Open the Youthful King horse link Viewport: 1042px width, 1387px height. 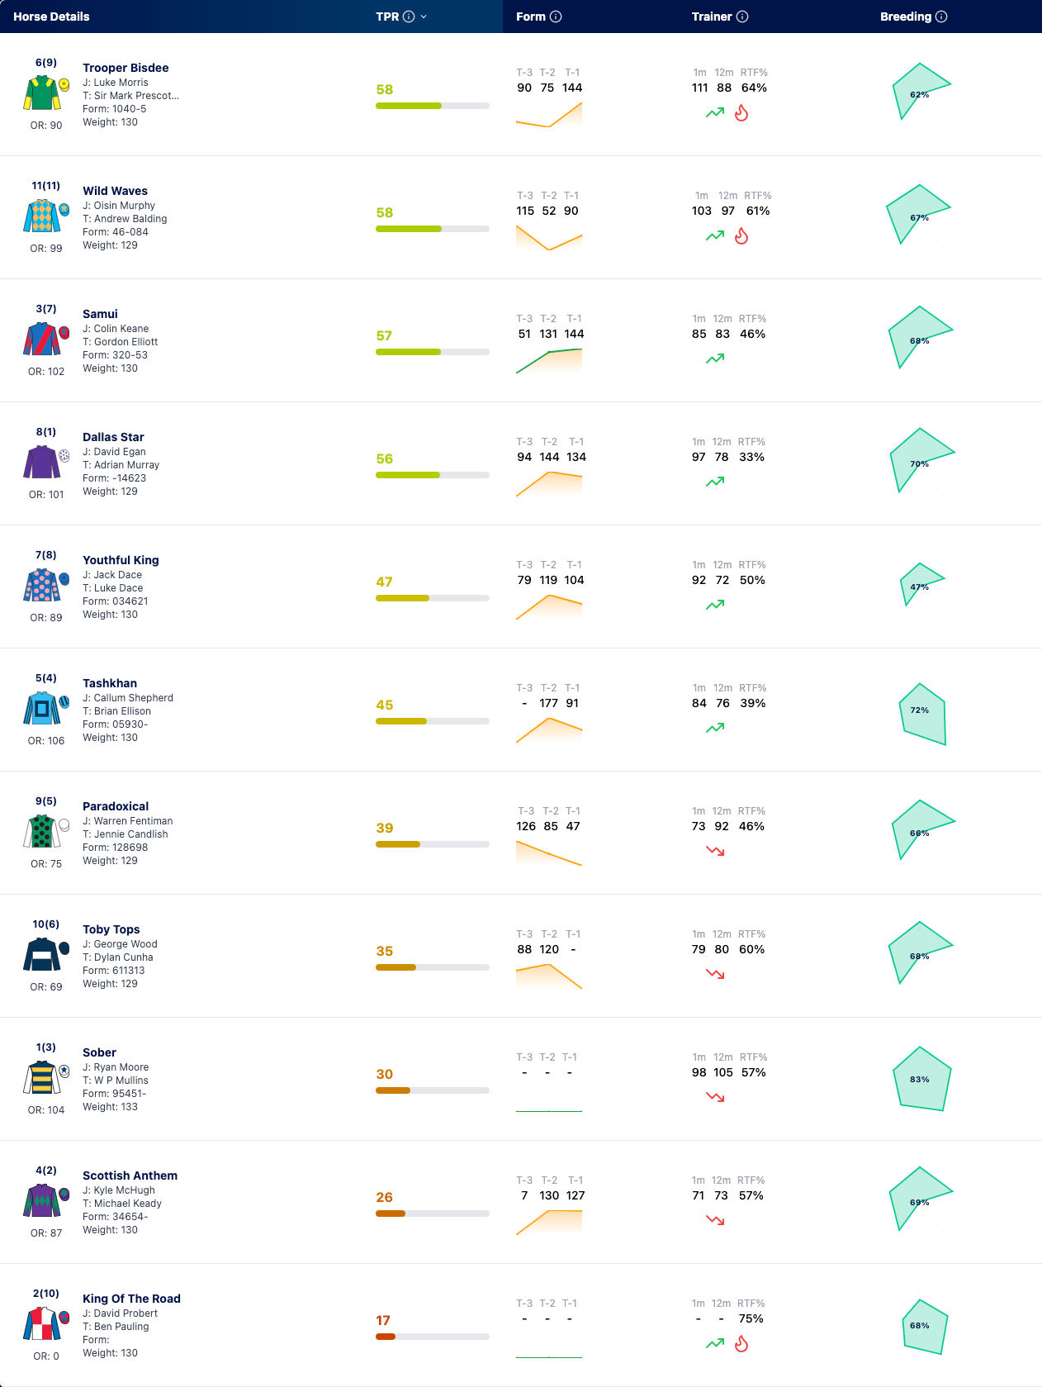pos(121,560)
